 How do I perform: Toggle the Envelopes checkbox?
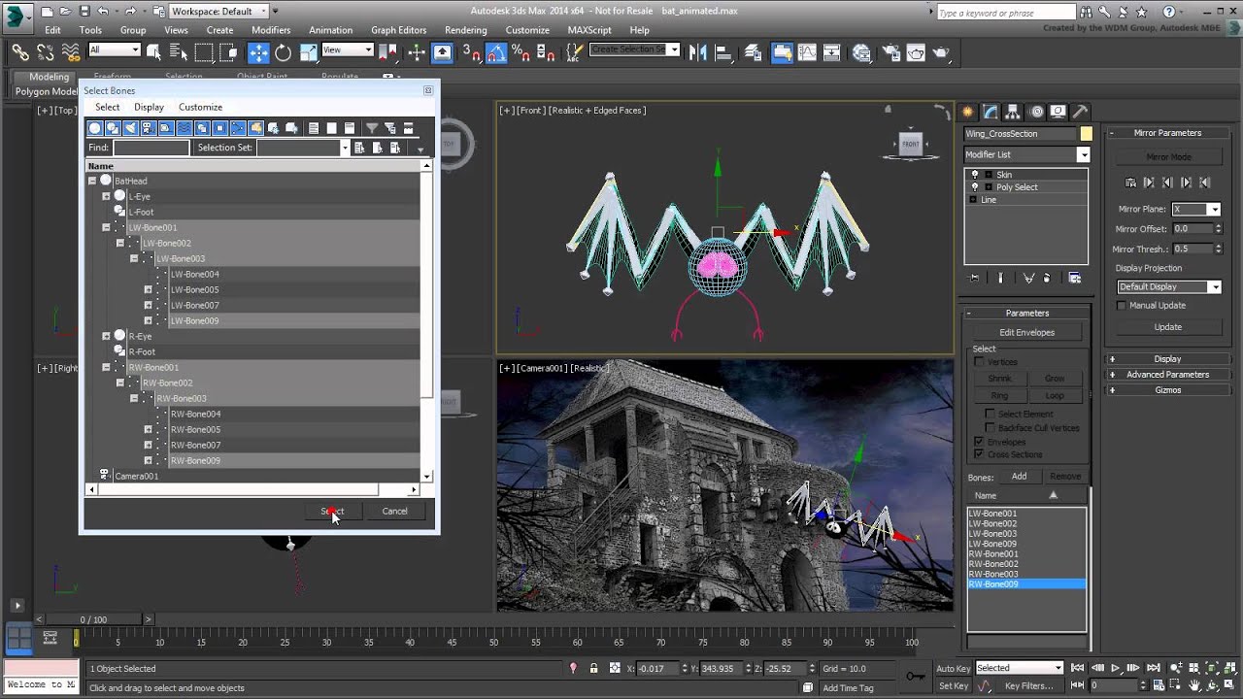point(979,442)
